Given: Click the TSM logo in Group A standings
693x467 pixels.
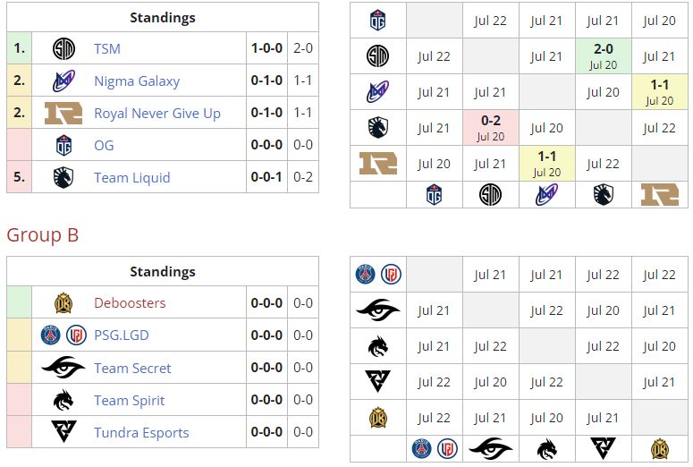Looking at the screenshot, I should tap(63, 48).
